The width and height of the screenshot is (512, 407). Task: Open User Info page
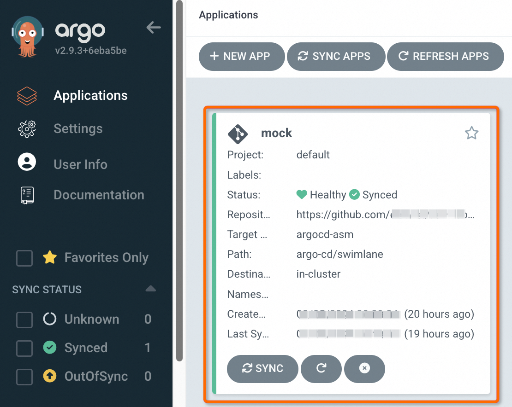(x=80, y=164)
